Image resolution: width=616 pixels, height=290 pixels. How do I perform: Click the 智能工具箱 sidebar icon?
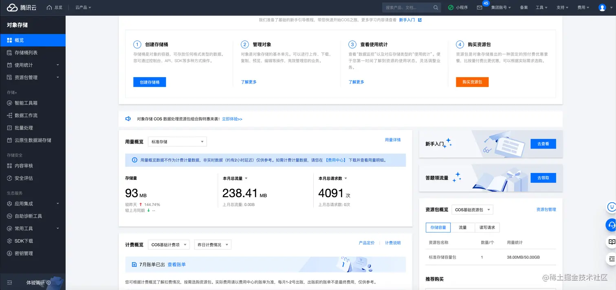10,103
